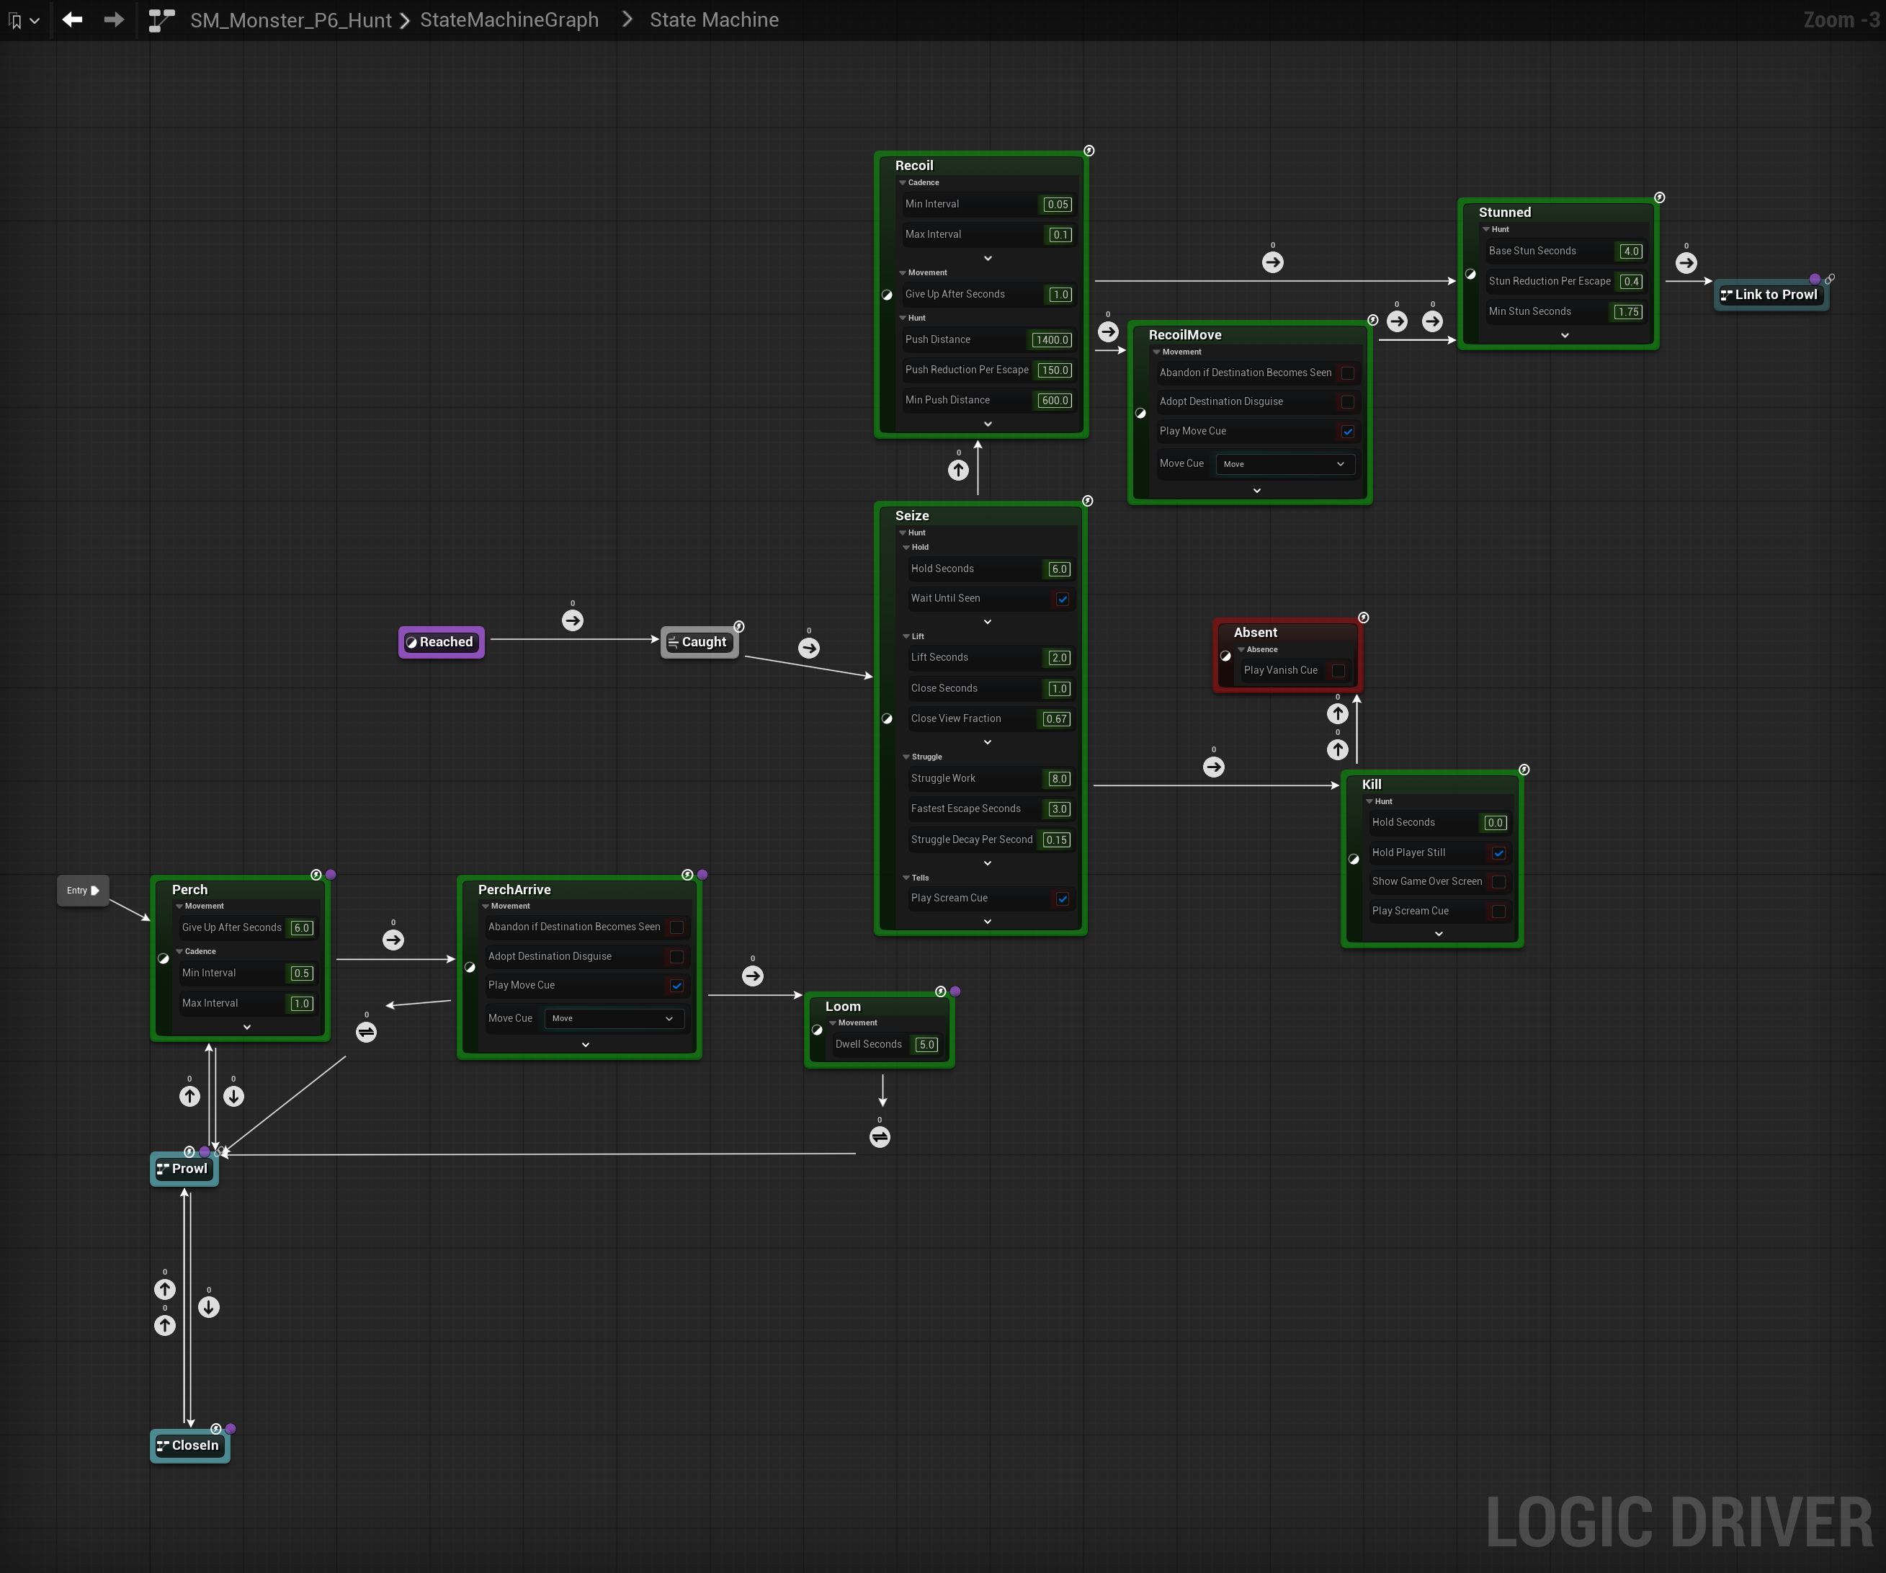The width and height of the screenshot is (1886, 1573).
Task: Collapse the Movement section in Perch
Action: (179, 906)
